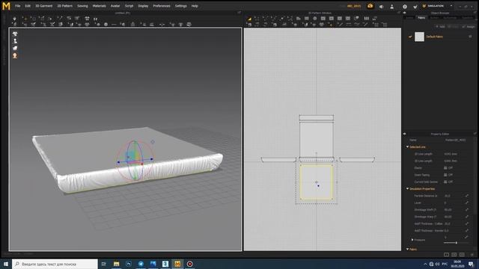Screen dimensions: 479x269
Task: Open the Windows notification center icon
Action: point(471,264)
